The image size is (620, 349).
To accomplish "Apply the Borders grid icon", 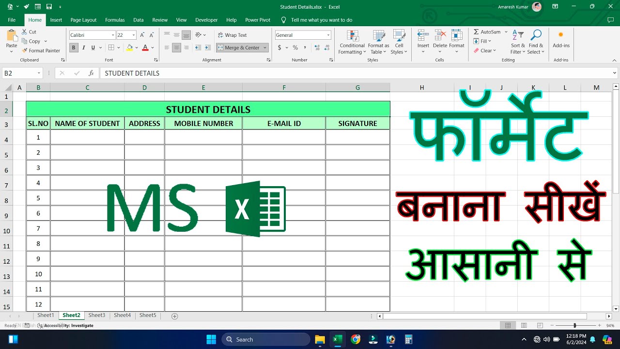I will [x=111, y=48].
